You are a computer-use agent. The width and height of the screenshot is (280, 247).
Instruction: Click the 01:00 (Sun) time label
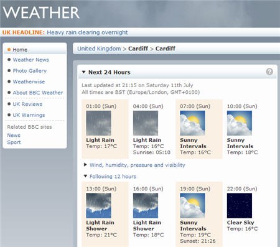[x=101, y=106]
